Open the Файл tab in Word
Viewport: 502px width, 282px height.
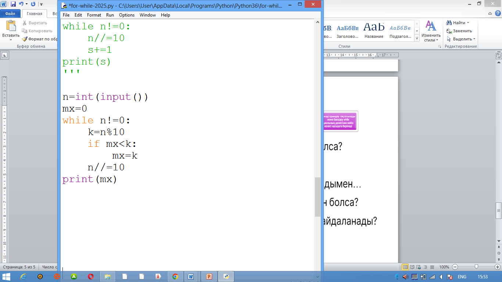coord(10,14)
